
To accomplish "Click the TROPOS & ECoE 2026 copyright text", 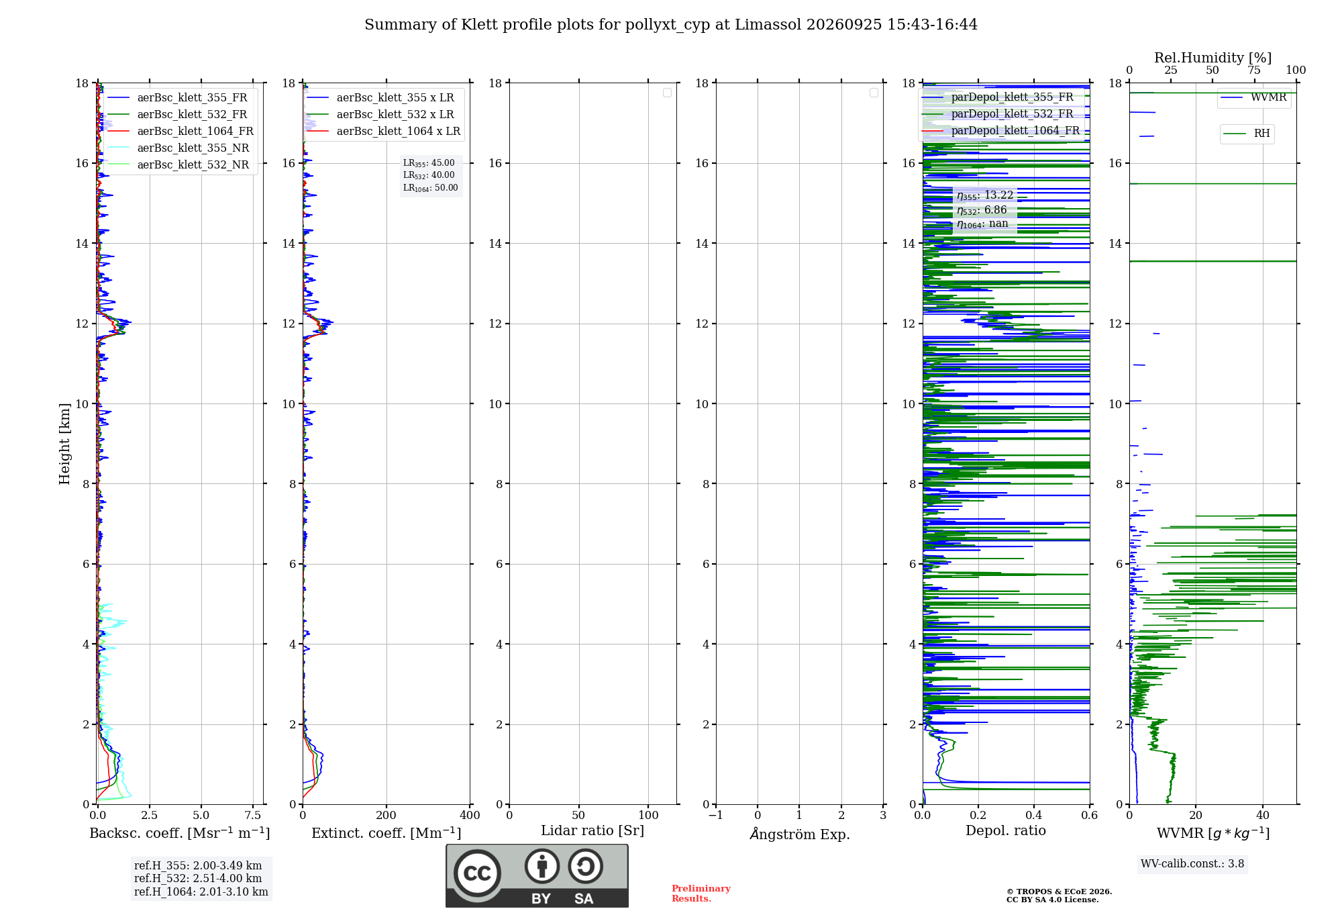I will (1060, 892).
